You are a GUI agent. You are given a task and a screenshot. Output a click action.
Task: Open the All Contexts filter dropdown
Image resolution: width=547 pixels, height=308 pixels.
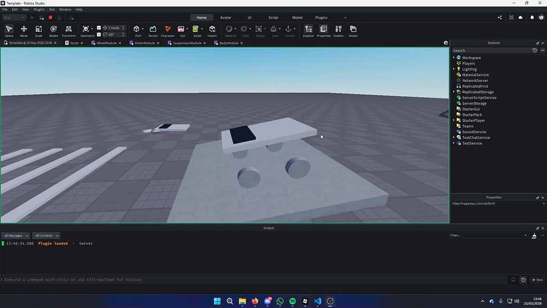pos(46,236)
